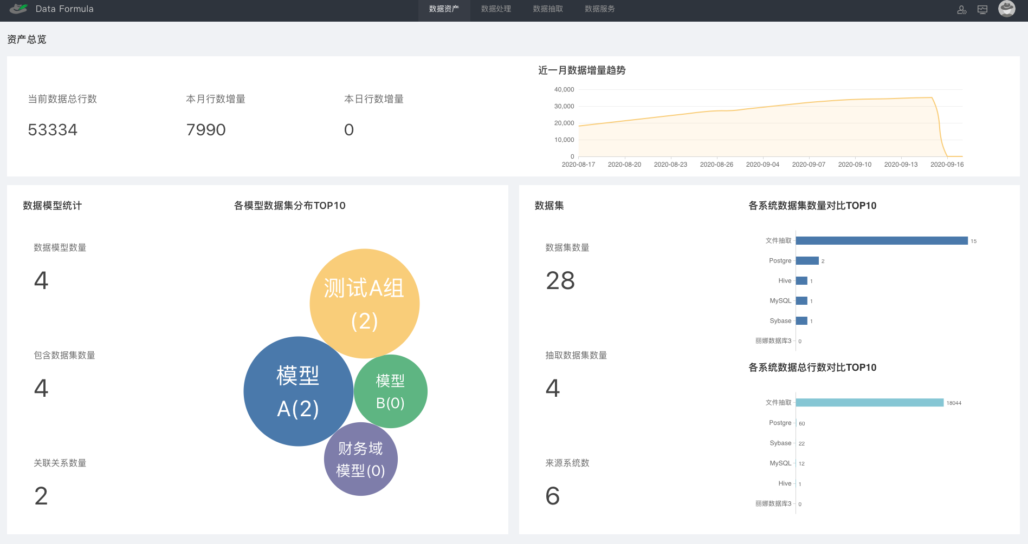Viewport: 1028px width, 544px height.
Task: Select the blue 模型A(2) bubble
Action: 298,391
